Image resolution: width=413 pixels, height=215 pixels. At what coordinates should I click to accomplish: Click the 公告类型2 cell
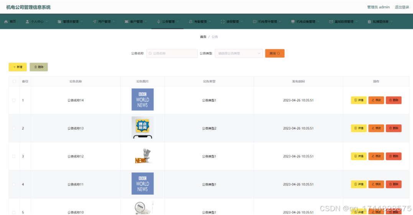coord(209,128)
